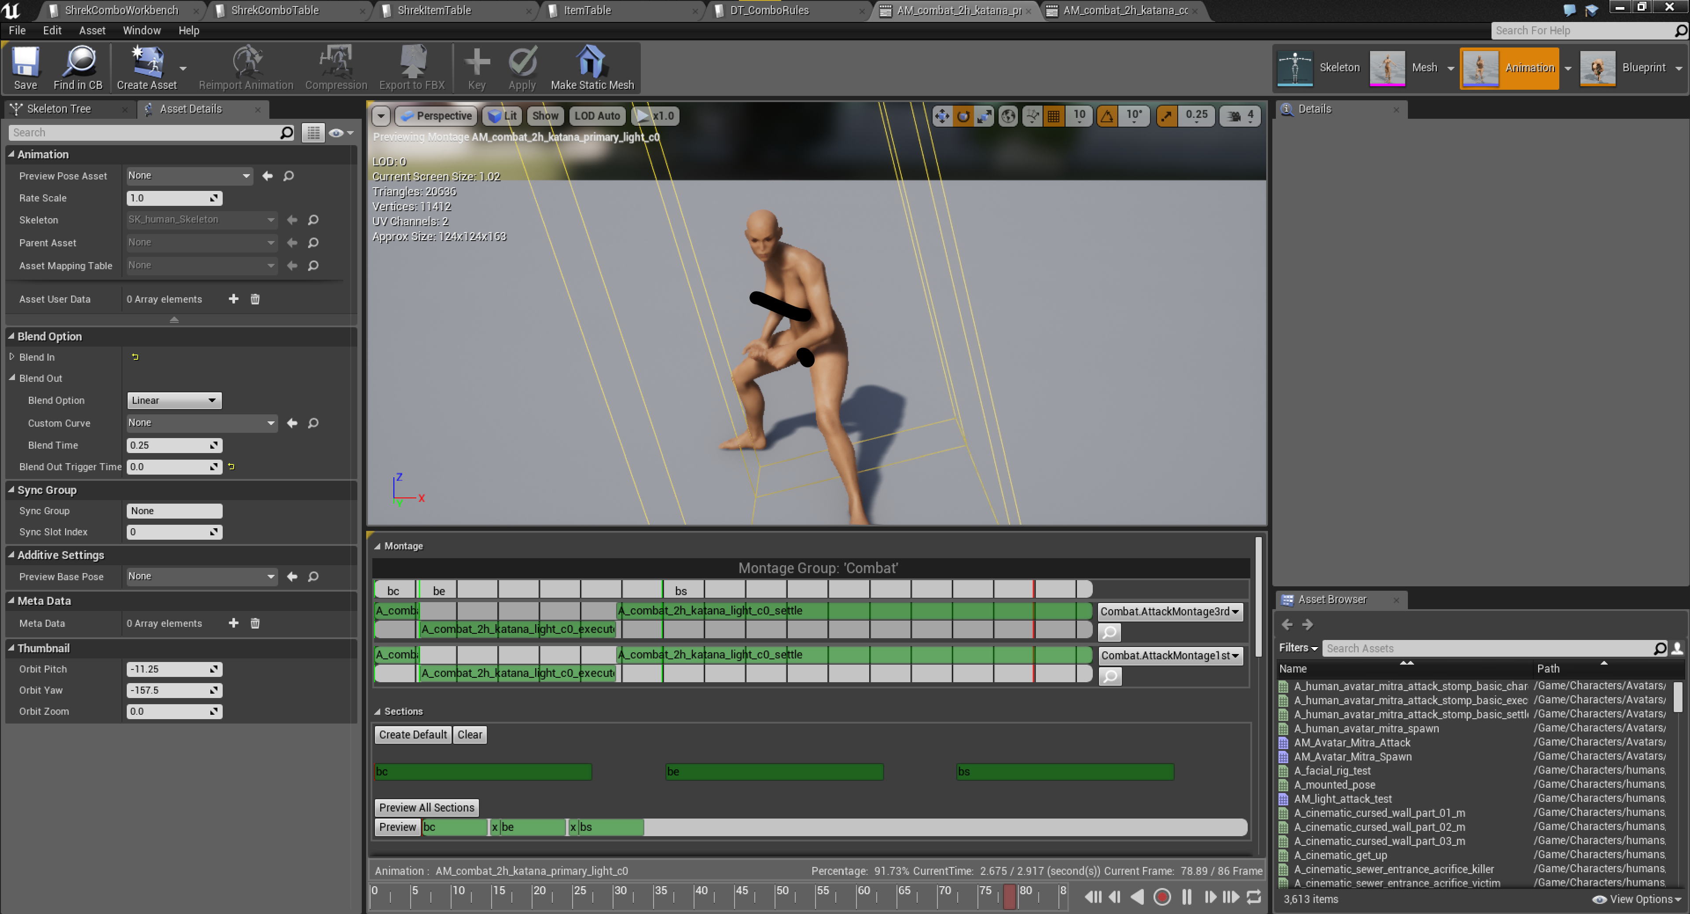This screenshot has height=914, width=1690.
Task: Click the Create Default sections button
Action: click(413, 735)
